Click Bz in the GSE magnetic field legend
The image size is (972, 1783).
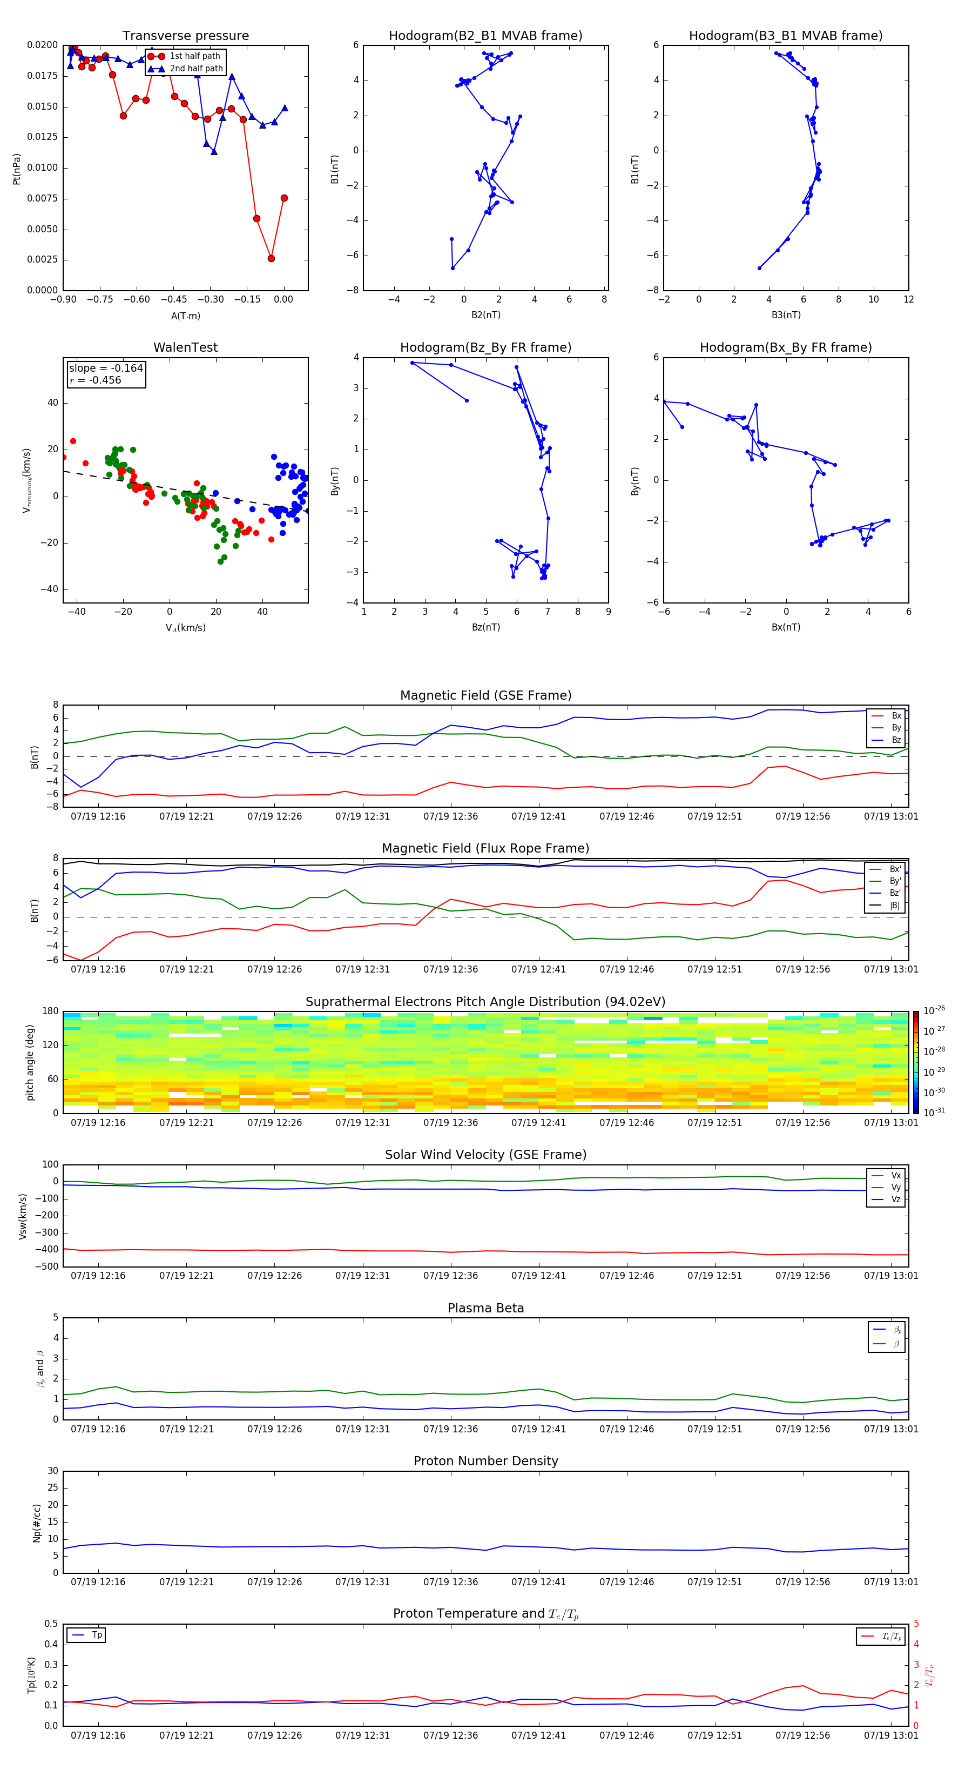[x=886, y=741]
